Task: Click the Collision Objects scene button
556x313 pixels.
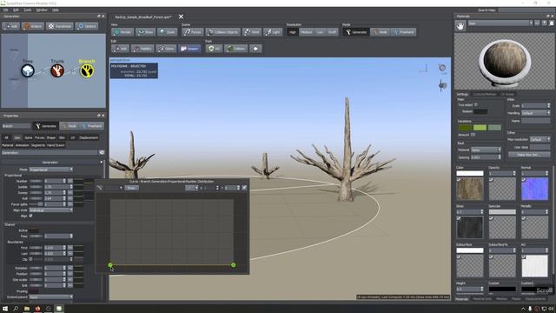Action: pyautogui.click(x=222, y=32)
